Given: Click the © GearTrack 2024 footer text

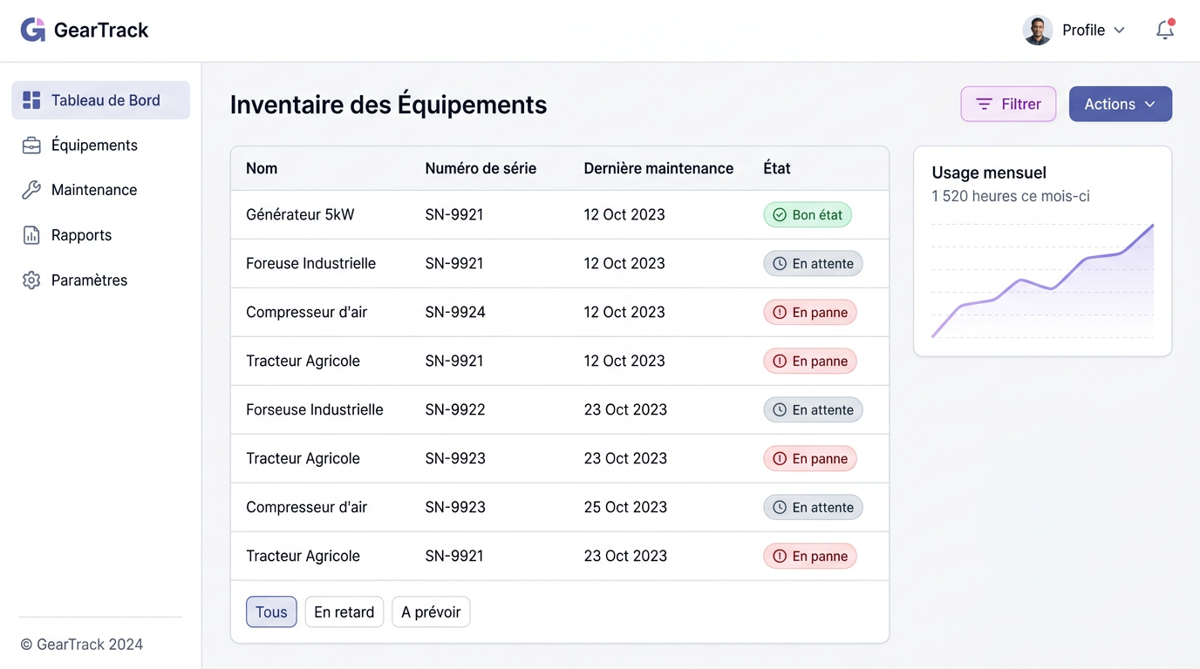Looking at the screenshot, I should coord(82,645).
